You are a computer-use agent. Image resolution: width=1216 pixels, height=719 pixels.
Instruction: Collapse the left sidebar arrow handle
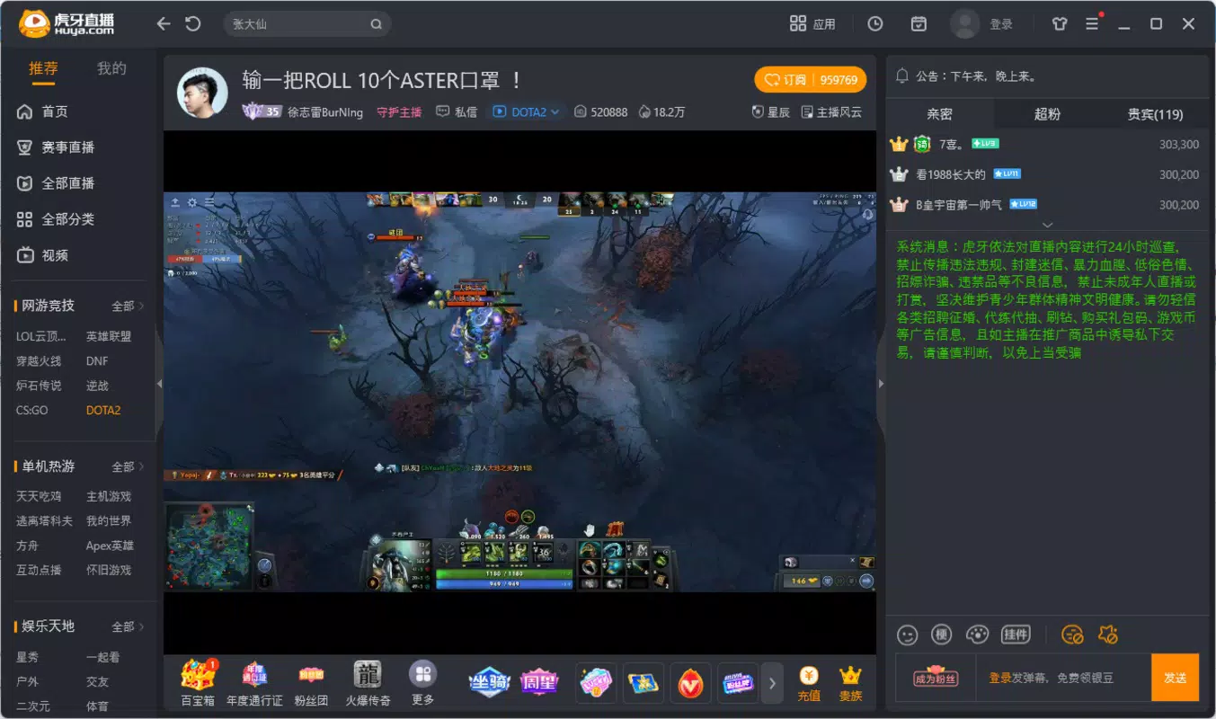click(159, 384)
